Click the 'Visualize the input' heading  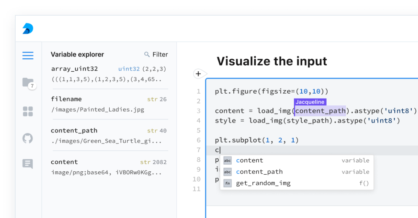click(x=272, y=61)
